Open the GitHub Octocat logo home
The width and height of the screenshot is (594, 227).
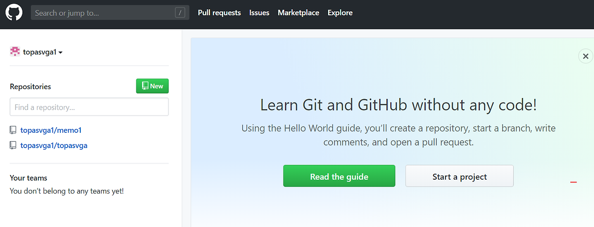click(x=14, y=13)
